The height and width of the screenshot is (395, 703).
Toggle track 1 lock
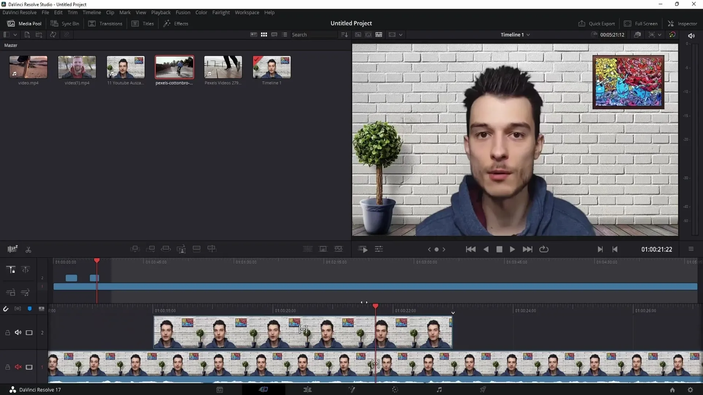(x=7, y=367)
